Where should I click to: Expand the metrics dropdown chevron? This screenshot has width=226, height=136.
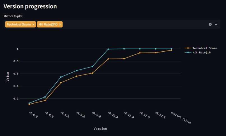pyautogui.click(x=216, y=24)
